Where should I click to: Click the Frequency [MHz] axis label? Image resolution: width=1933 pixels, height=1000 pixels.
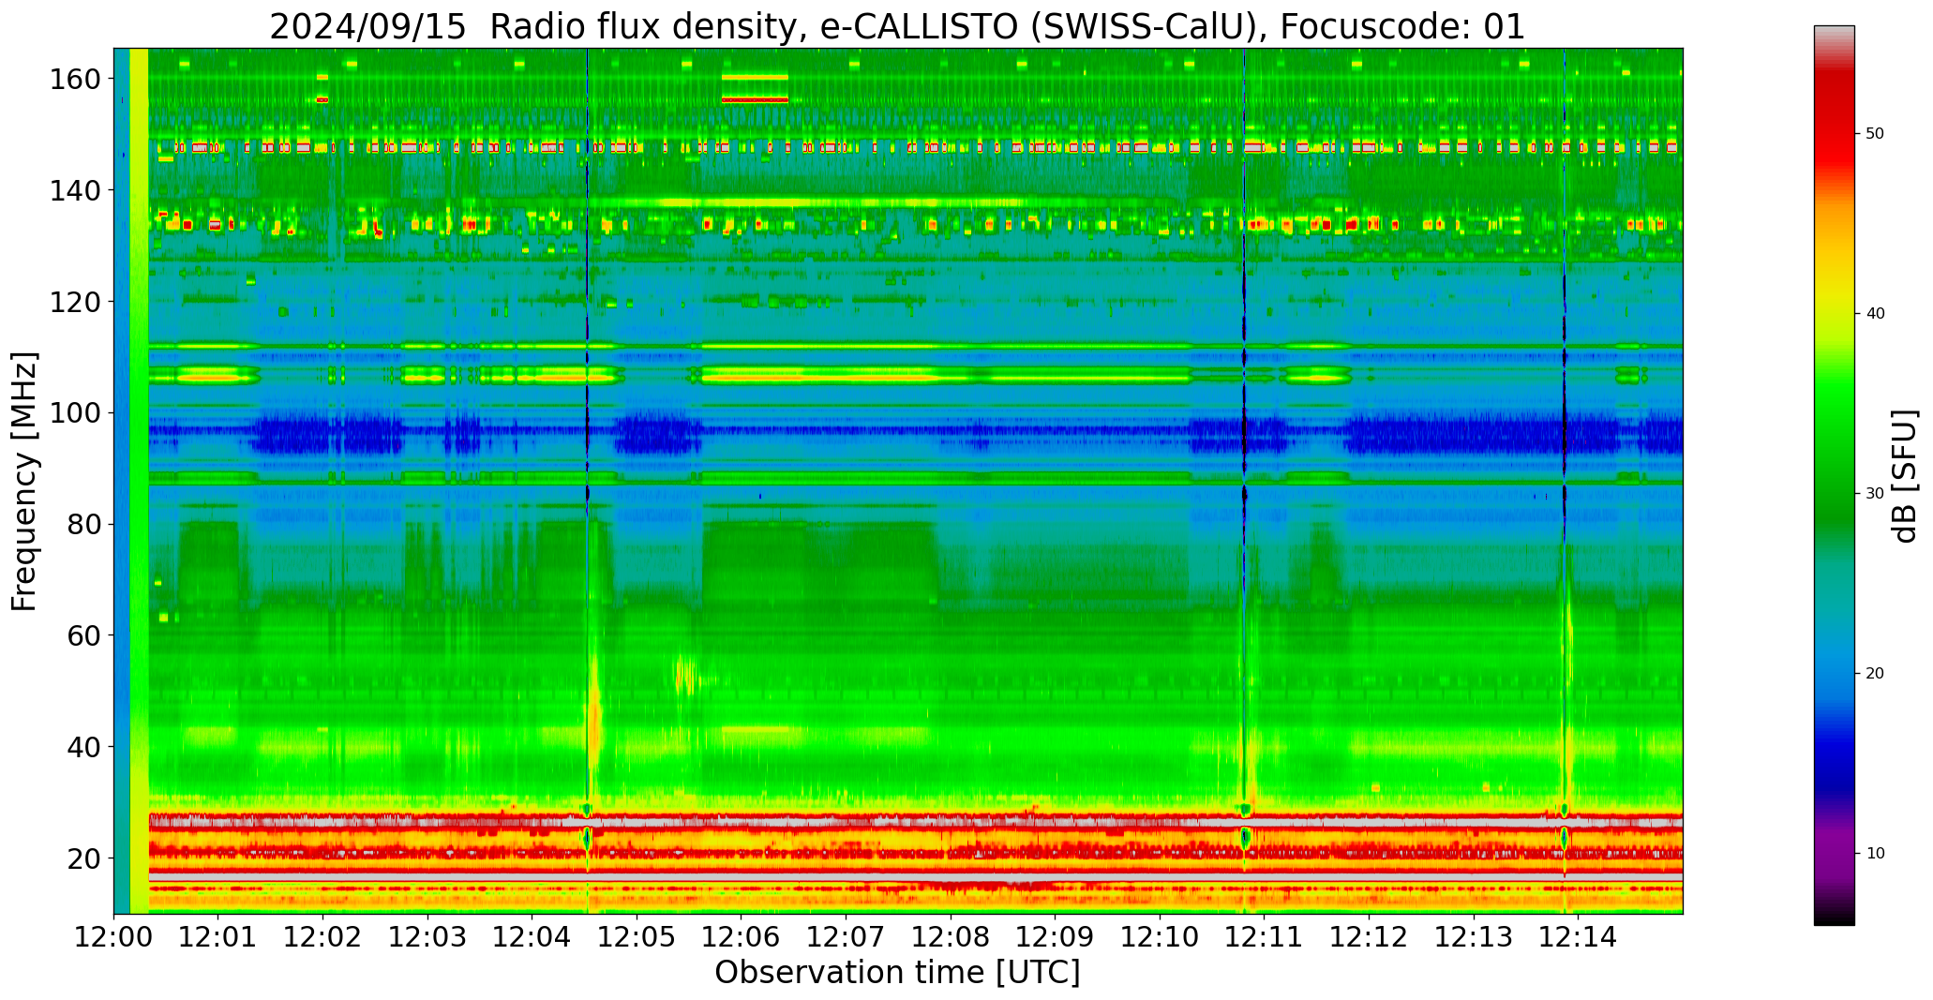coord(24,482)
